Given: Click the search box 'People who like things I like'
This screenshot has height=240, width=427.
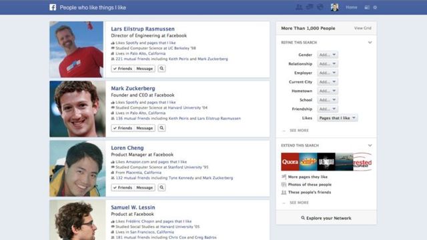Looking at the screenshot, I should pyautogui.click(x=93, y=7).
